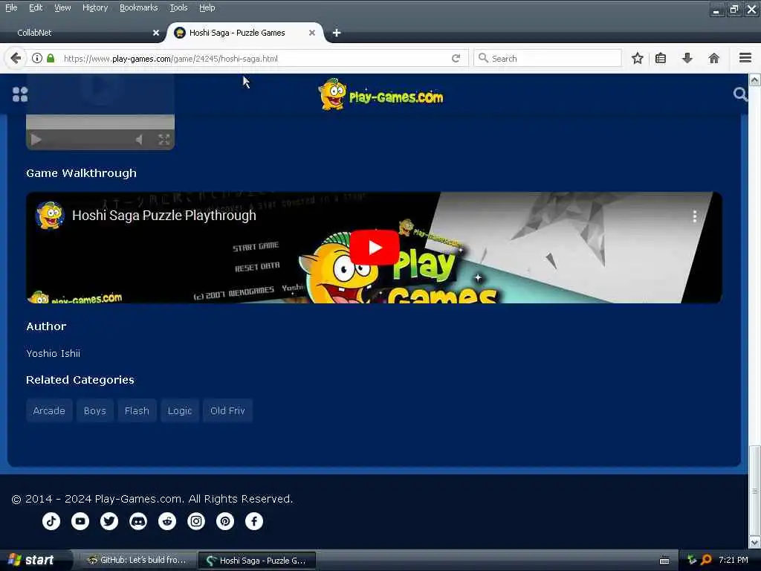Close the CollabNet tab
This screenshot has height=571, width=761.
coord(156,33)
